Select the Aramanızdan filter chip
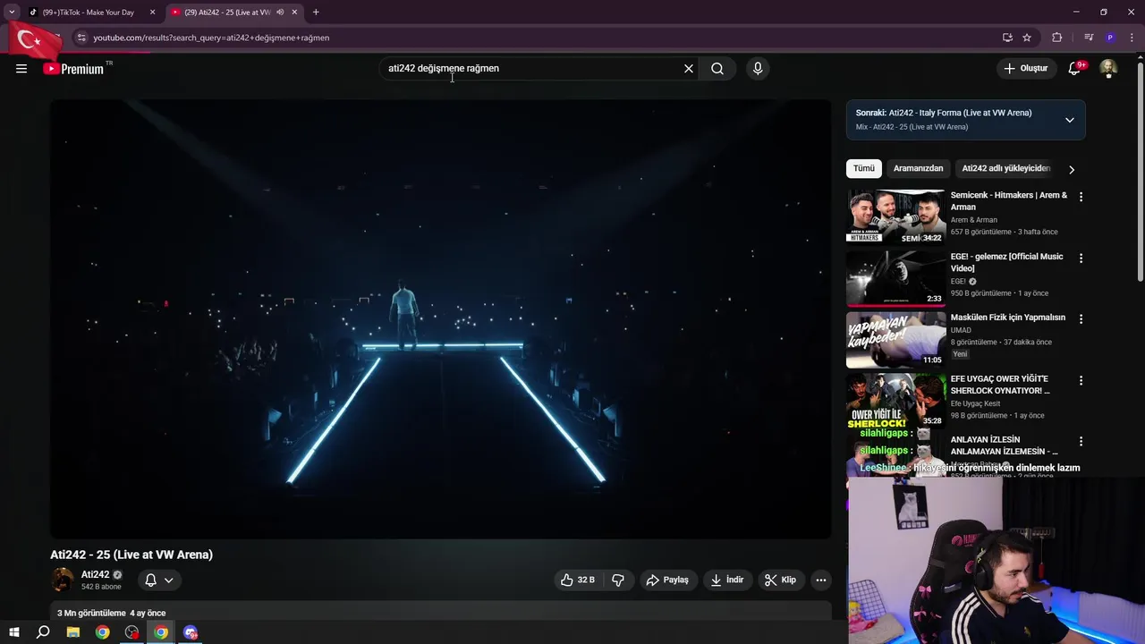 coord(918,168)
